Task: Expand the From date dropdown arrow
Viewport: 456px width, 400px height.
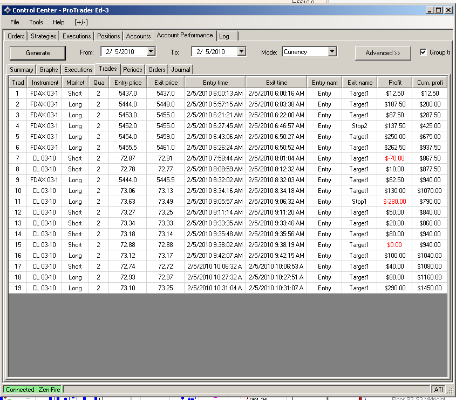Action: point(151,51)
